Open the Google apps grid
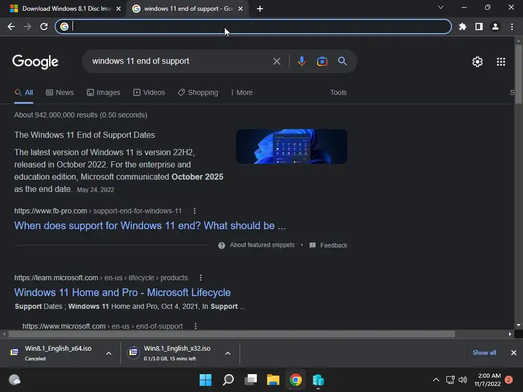The height and width of the screenshot is (392, 523). click(x=501, y=62)
